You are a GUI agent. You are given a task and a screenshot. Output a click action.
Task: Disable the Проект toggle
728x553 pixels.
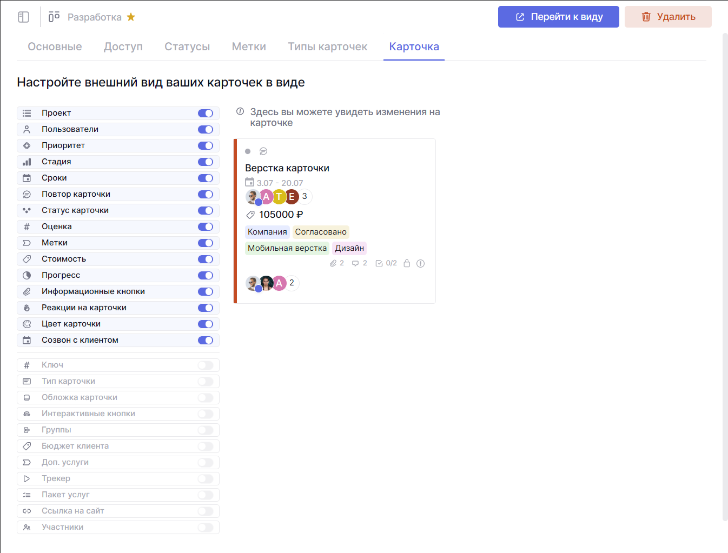(206, 113)
